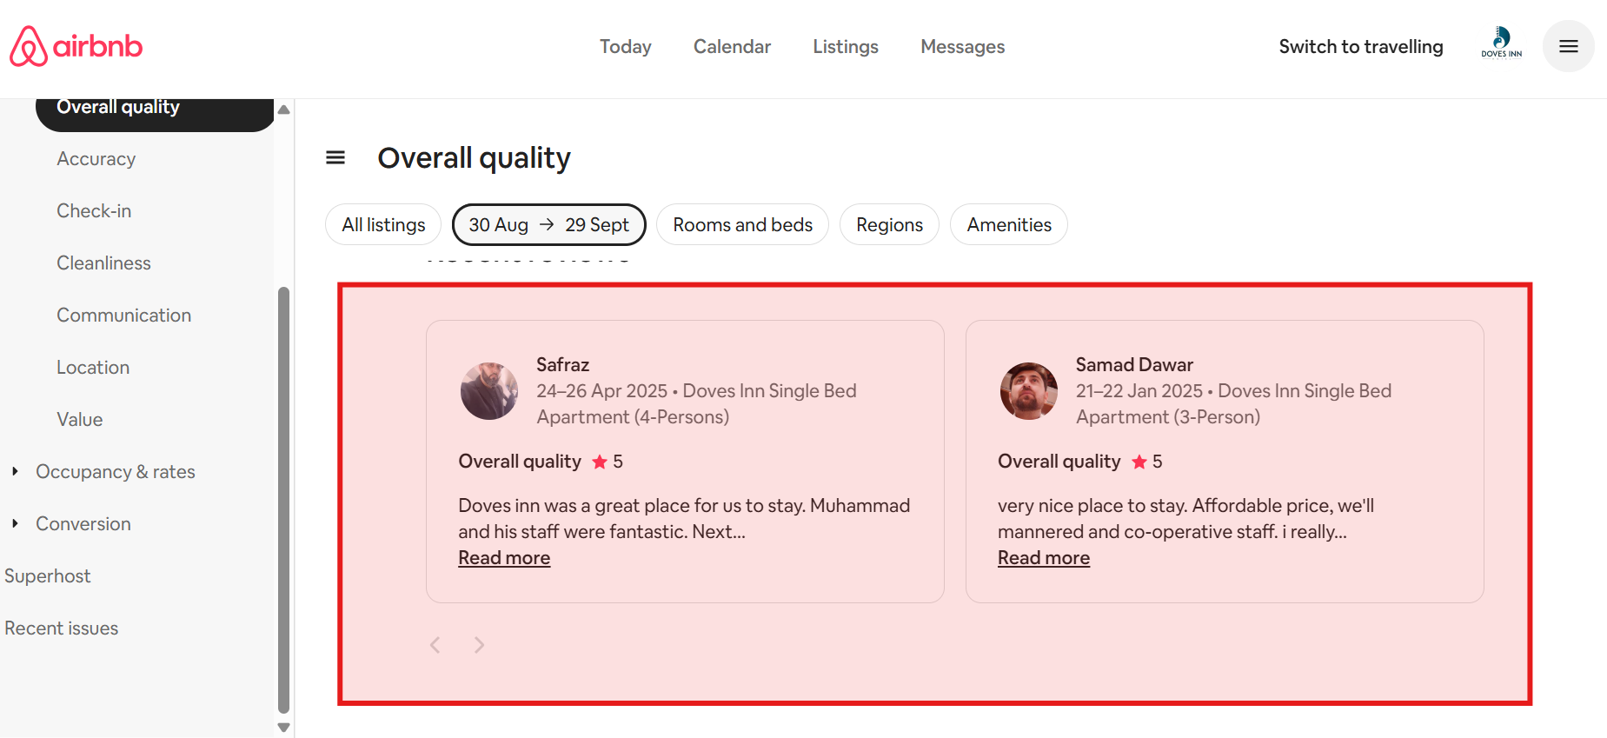Switch to the Messages tab

pyautogui.click(x=962, y=47)
